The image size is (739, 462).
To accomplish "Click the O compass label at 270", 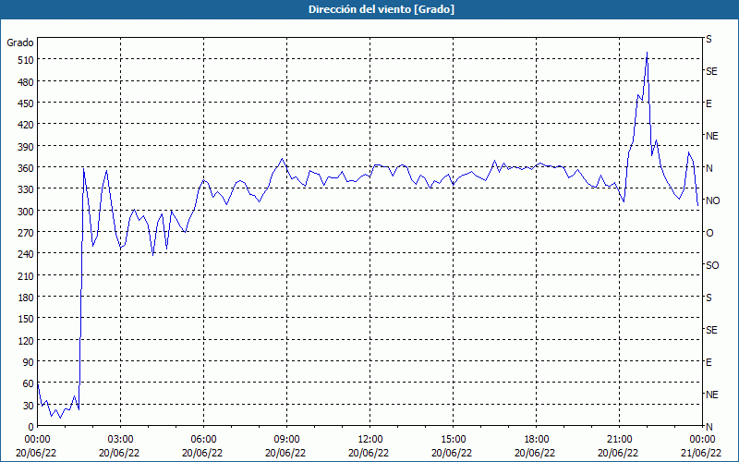I will coord(709,234).
